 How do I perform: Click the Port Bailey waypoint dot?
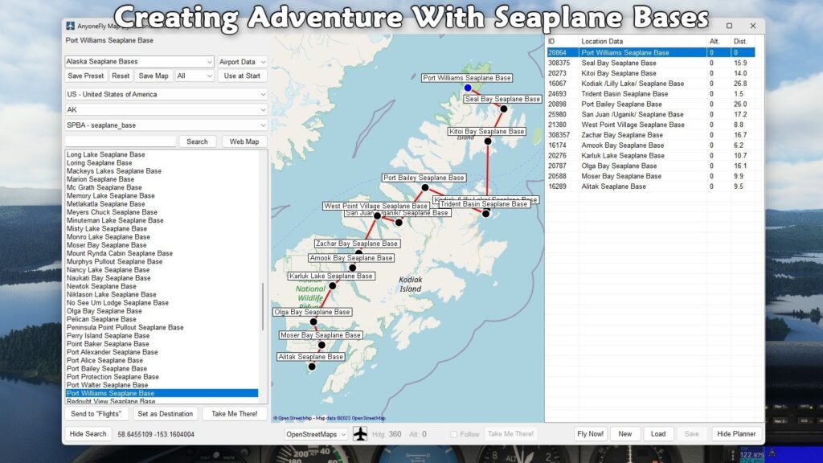click(x=425, y=187)
